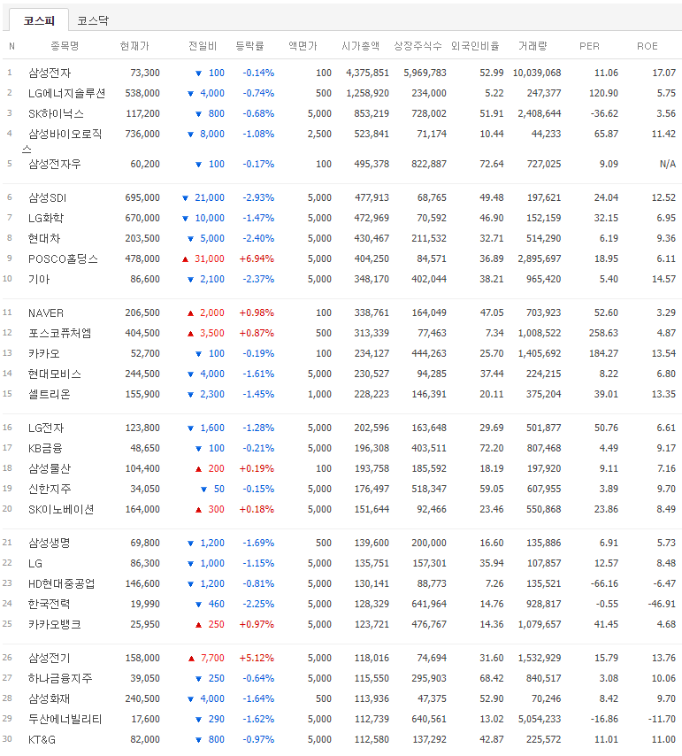The width and height of the screenshot is (682, 756).
Task: Open the 삼성화재 stock link
Action: [50, 698]
